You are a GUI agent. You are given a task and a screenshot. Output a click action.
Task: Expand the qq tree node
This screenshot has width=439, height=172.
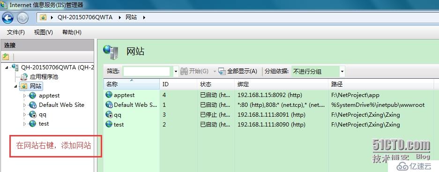click(x=25, y=114)
